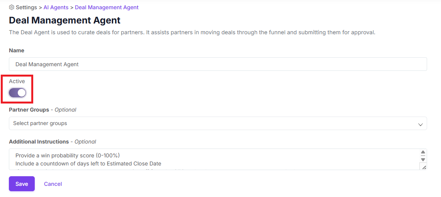The image size is (441, 197).
Task: Click into the Name input field
Action: click(218, 64)
